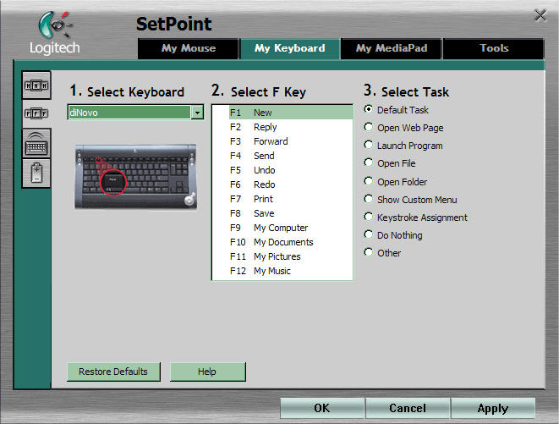Choose the Open File radio button
This screenshot has width=559, height=424.
[368, 163]
